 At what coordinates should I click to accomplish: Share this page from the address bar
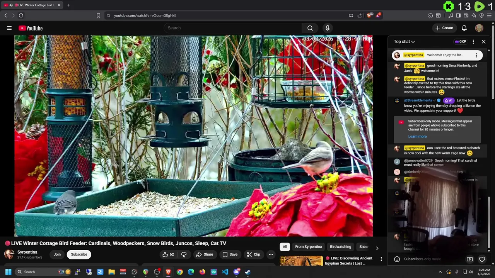(x=360, y=15)
